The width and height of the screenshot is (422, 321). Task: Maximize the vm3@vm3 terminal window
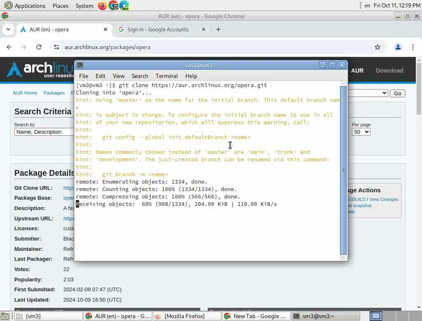click(332, 65)
